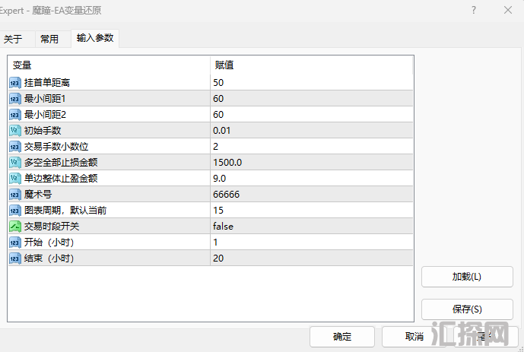The width and height of the screenshot is (524, 352).
Task: Select the 交易手数小数位 variable name
Action: 56,146
